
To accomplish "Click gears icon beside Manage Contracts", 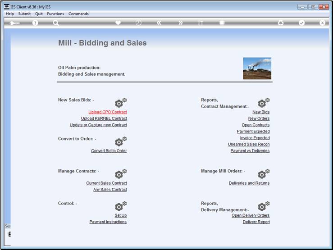I will (x=121, y=173).
